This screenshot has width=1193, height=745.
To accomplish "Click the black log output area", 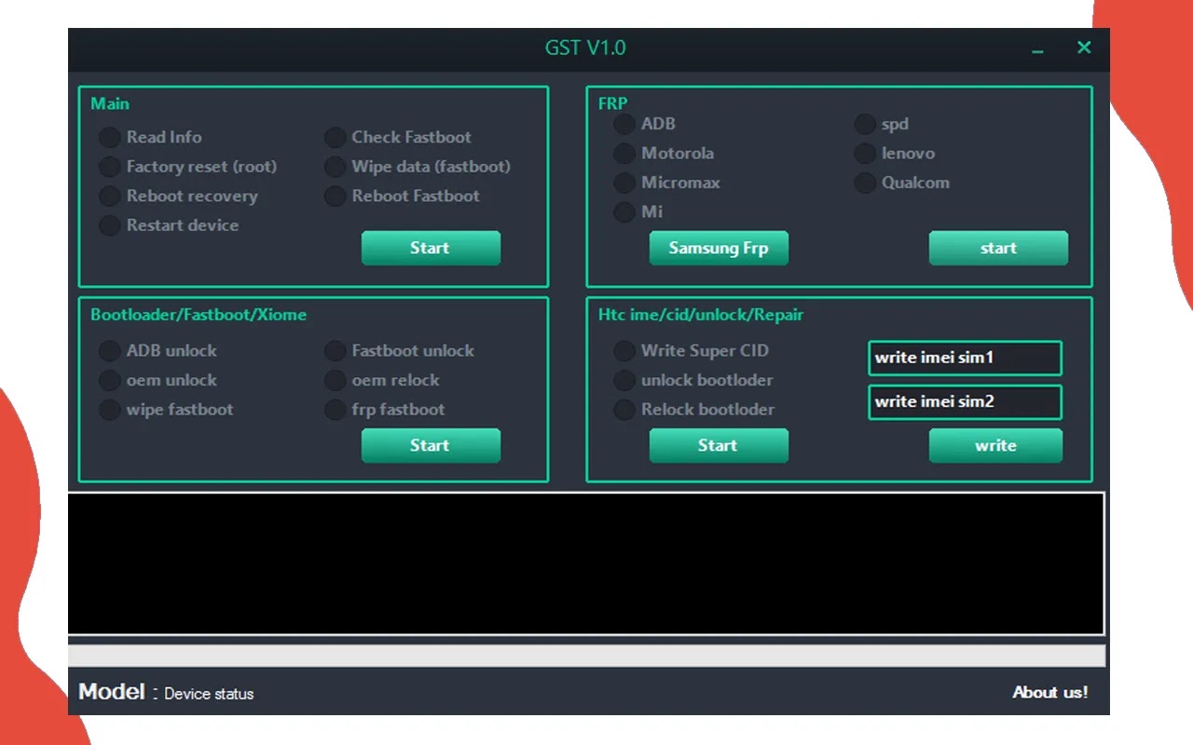I will [586, 563].
